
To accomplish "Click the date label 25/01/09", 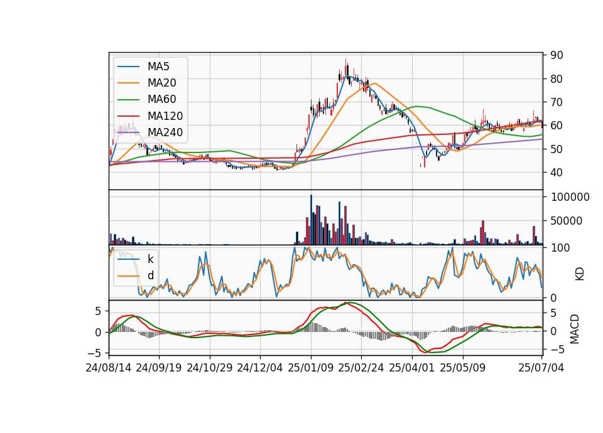I will pyautogui.click(x=311, y=368).
